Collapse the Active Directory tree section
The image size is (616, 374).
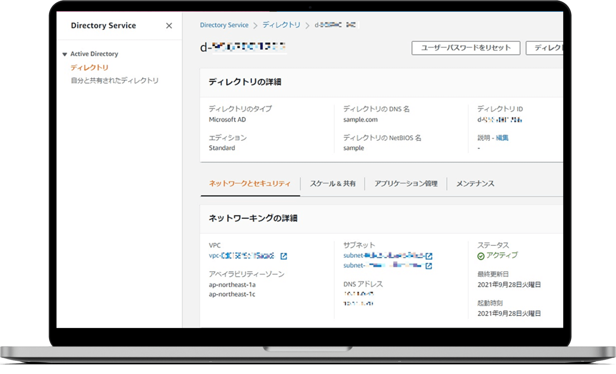(65, 54)
